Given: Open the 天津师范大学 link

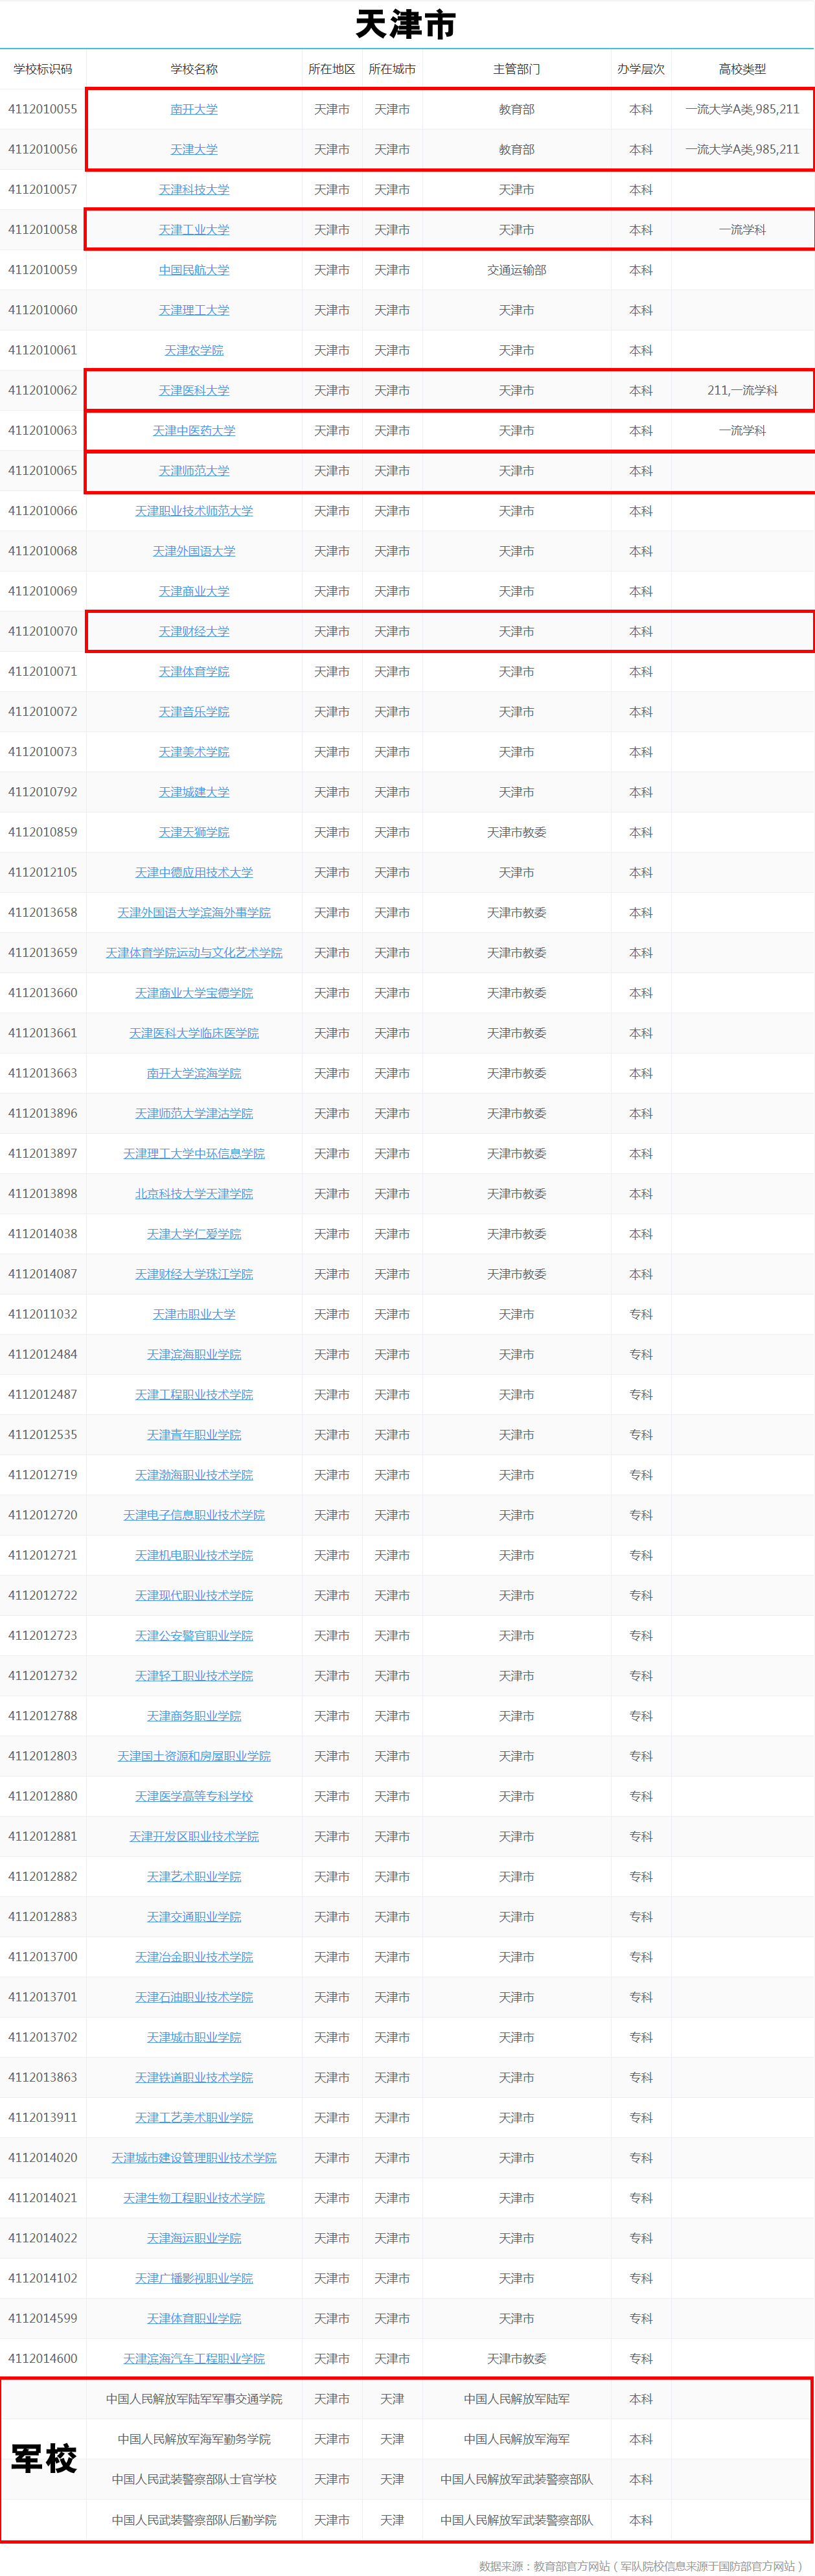Looking at the screenshot, I should pyautogui.click(x=194, y=470).
